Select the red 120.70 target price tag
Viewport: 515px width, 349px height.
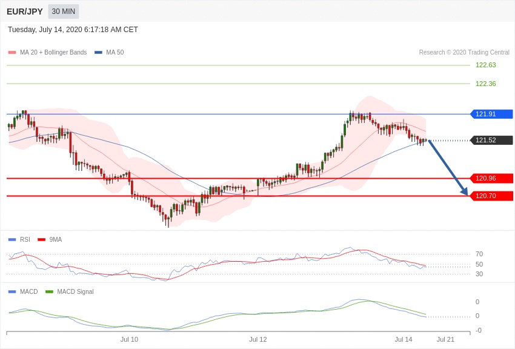(x=491, y=196)
